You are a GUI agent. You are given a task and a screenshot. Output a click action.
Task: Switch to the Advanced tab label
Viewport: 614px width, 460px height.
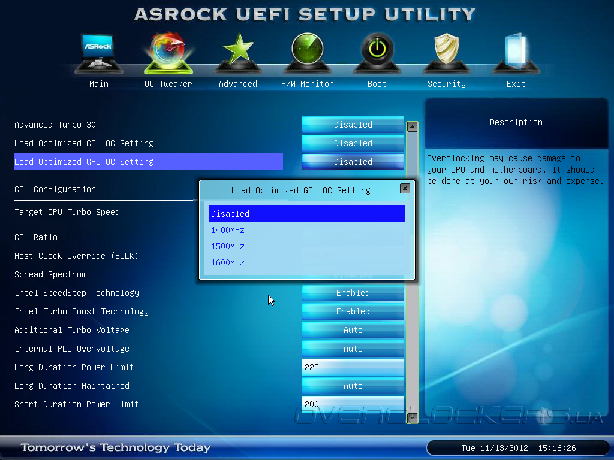[238, 84]
